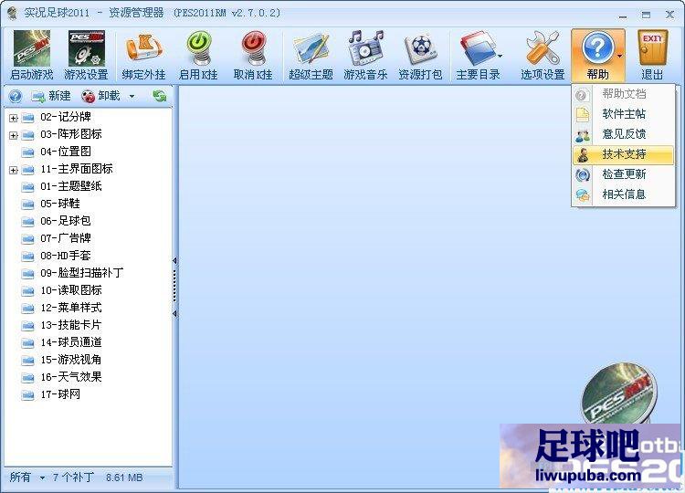Screen dimensions: 685x493
Task: Launch the game with 启动游戏 icon
Action: (31, 56)
